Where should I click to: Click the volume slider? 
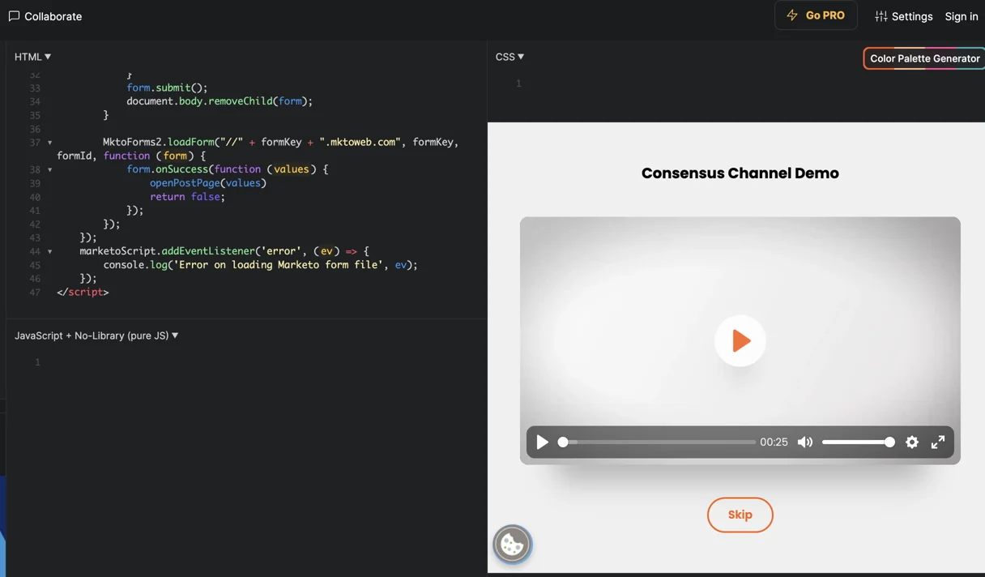pyautogui.click(x=859, y=442)
